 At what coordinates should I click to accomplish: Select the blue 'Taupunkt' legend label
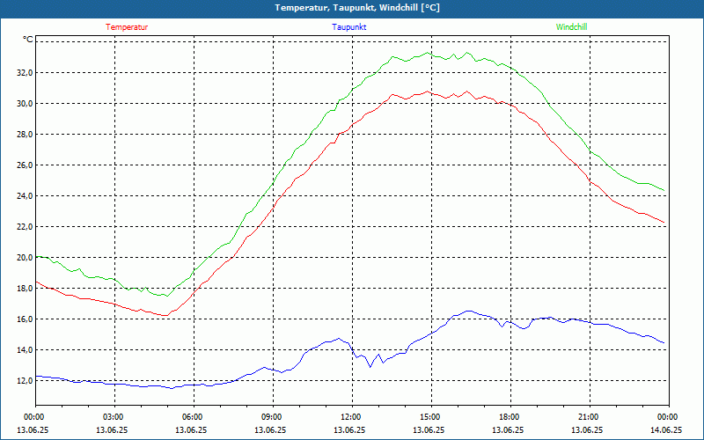pyautogui.click(x=348, y=27)
